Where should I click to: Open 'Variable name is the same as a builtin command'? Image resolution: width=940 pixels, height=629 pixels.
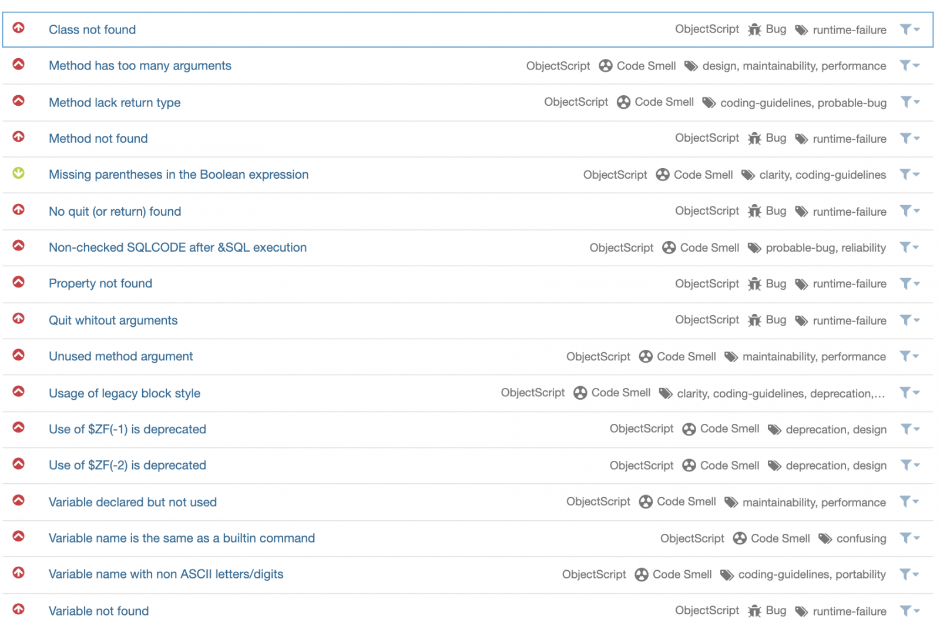click(x=182, y=538)
